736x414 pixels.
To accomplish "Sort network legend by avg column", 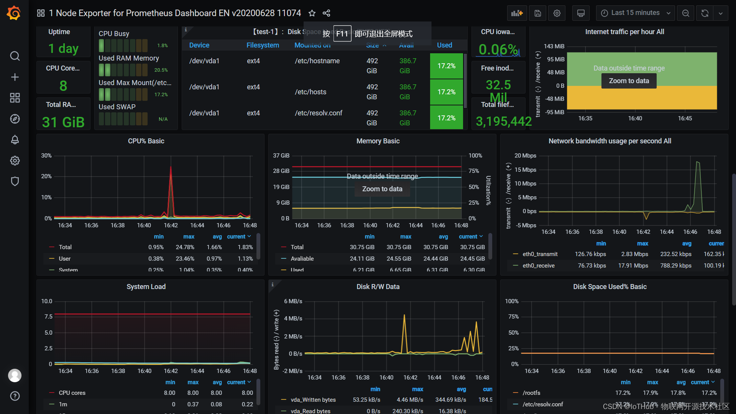I will click(687, 243).
